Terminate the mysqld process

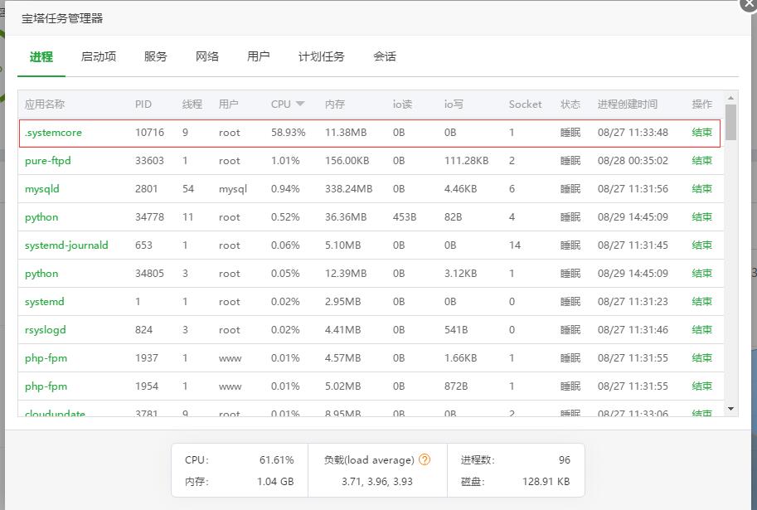tap(701, 189)
